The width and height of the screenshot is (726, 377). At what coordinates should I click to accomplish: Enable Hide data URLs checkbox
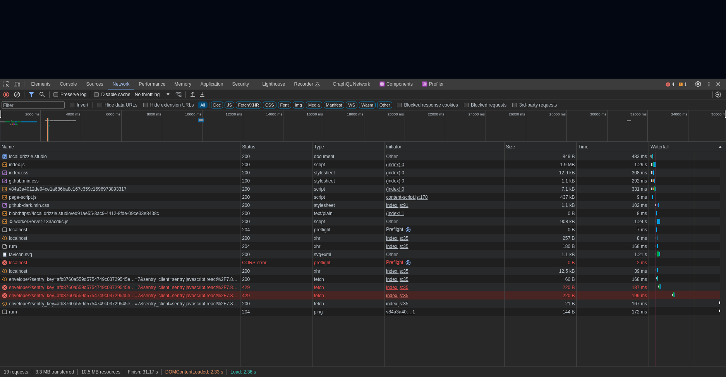(x=100, y=105)
